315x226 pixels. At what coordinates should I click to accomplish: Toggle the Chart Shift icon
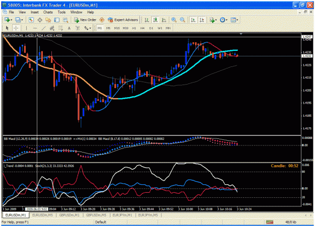[202, 20]
